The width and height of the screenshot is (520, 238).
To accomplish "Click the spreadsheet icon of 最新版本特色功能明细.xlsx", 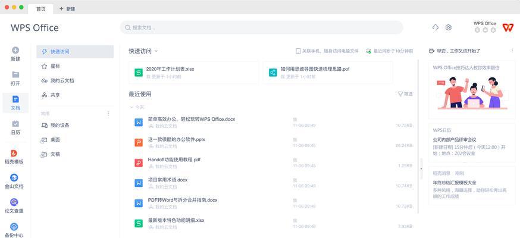I will [x=139, y=223].
